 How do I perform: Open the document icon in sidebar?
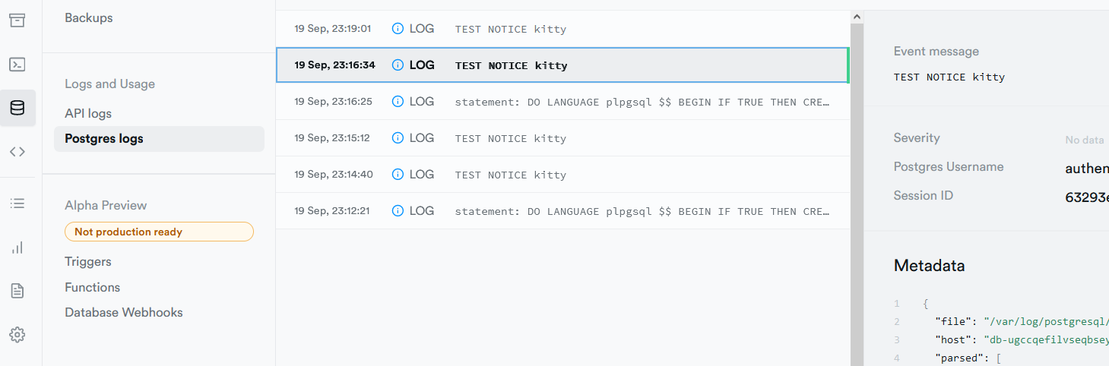pos(17,291)
